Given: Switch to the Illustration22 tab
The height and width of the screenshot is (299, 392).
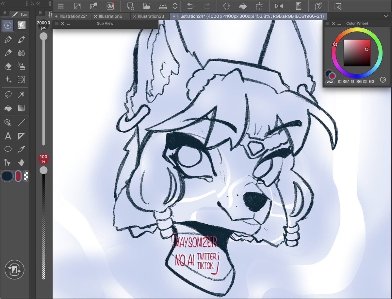Looking at the screenshot, I should pos(72,16).
